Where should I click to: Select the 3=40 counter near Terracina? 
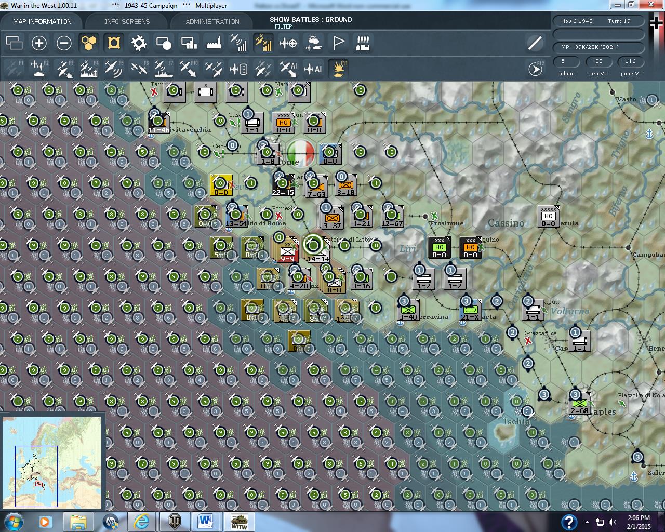(x=408, y=310)
